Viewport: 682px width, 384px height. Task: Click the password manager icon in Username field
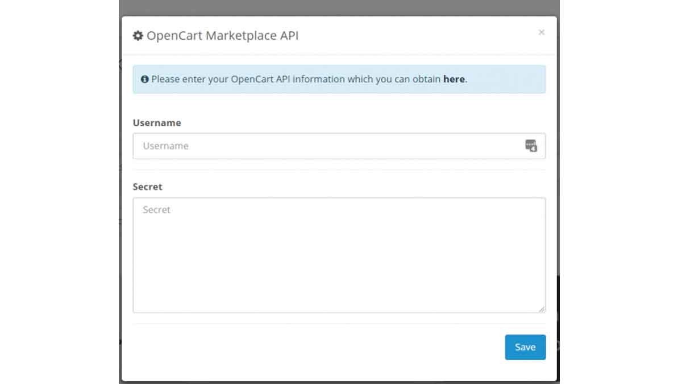(531, 146)
